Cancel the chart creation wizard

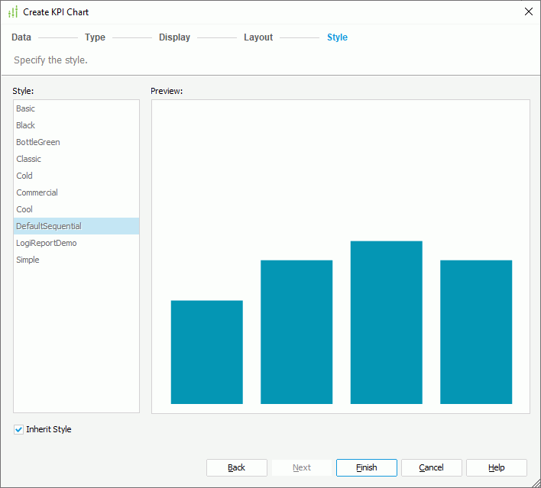click(431, 467)
